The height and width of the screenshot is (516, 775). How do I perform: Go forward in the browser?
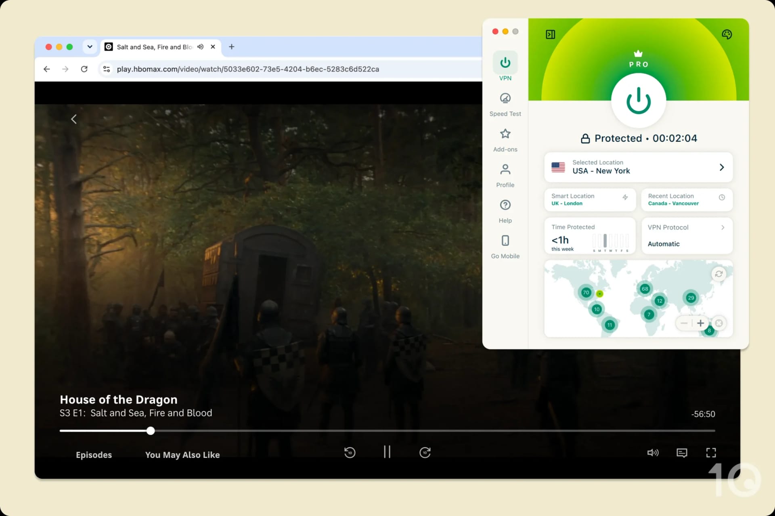[65, 69]
